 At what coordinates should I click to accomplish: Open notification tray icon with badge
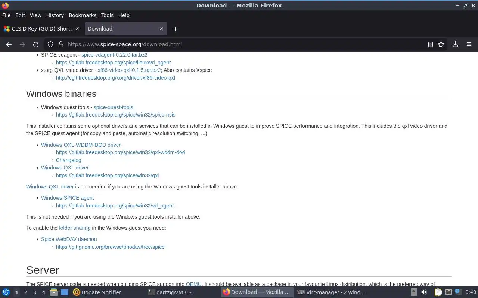tap(458, 292)
